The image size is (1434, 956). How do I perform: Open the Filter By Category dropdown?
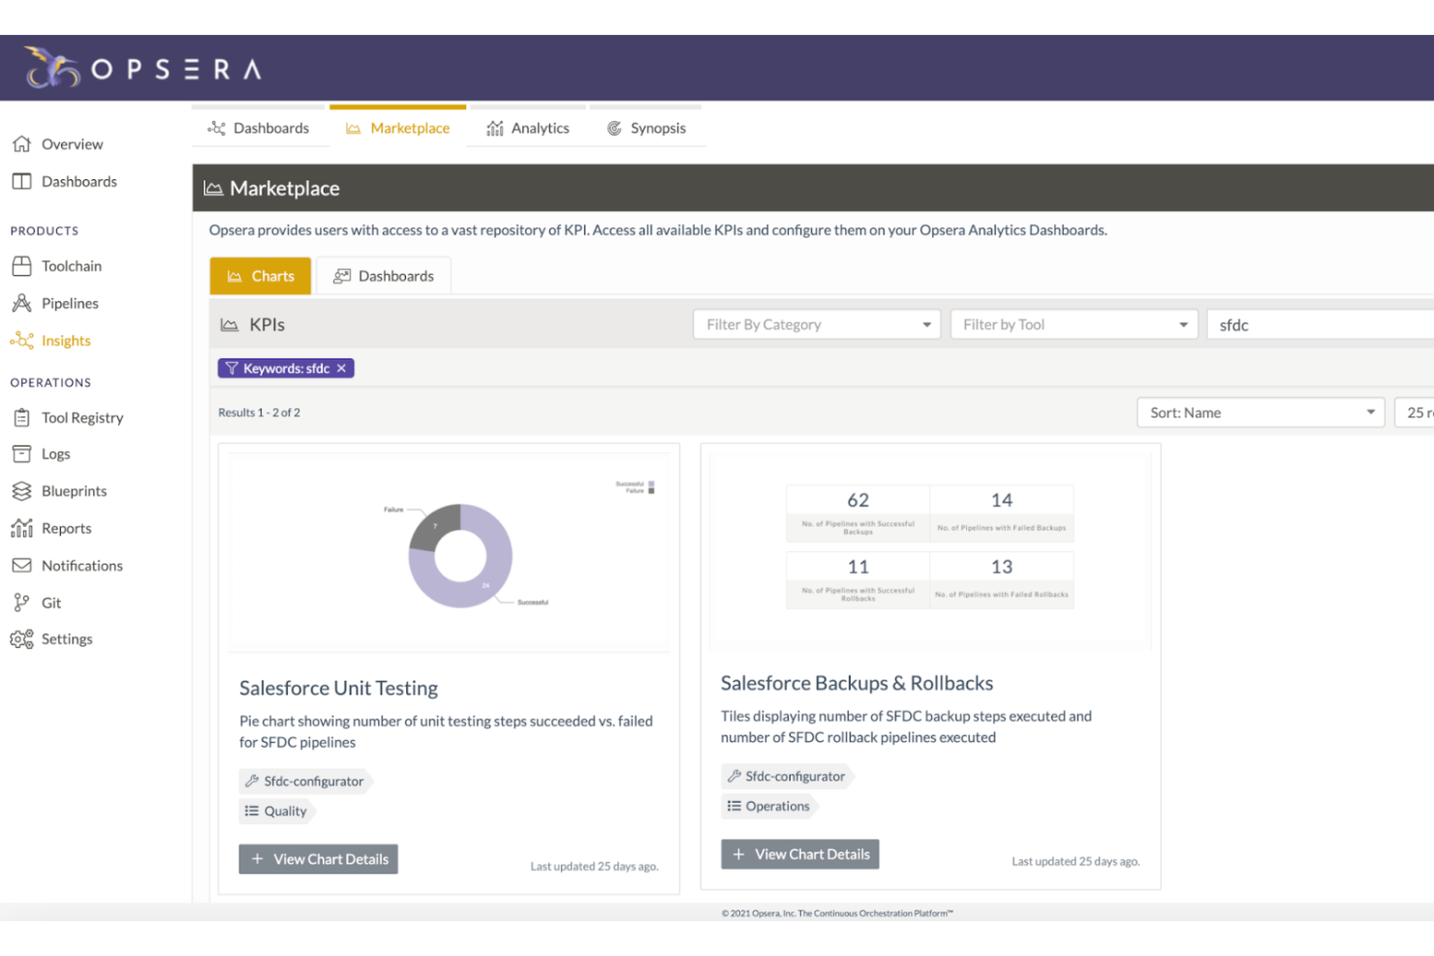tap(816, 324)
